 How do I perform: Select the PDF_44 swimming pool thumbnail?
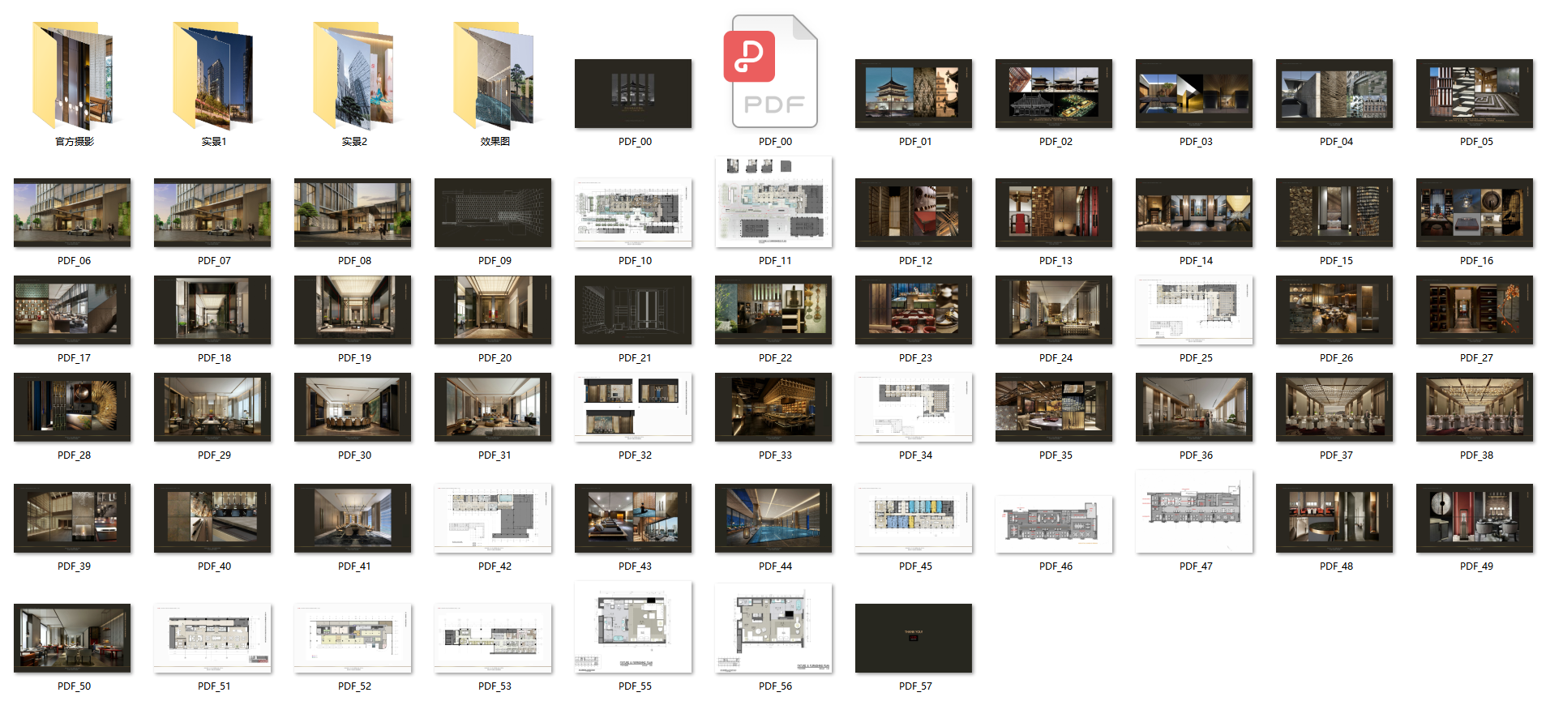773,518
